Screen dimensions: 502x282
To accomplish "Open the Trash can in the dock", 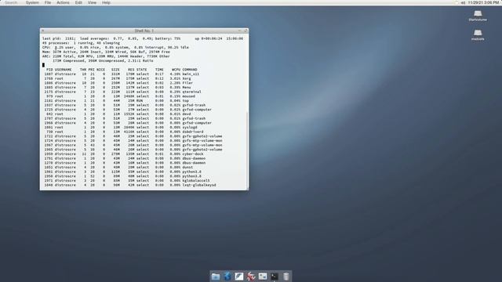I will coord(286,277).
